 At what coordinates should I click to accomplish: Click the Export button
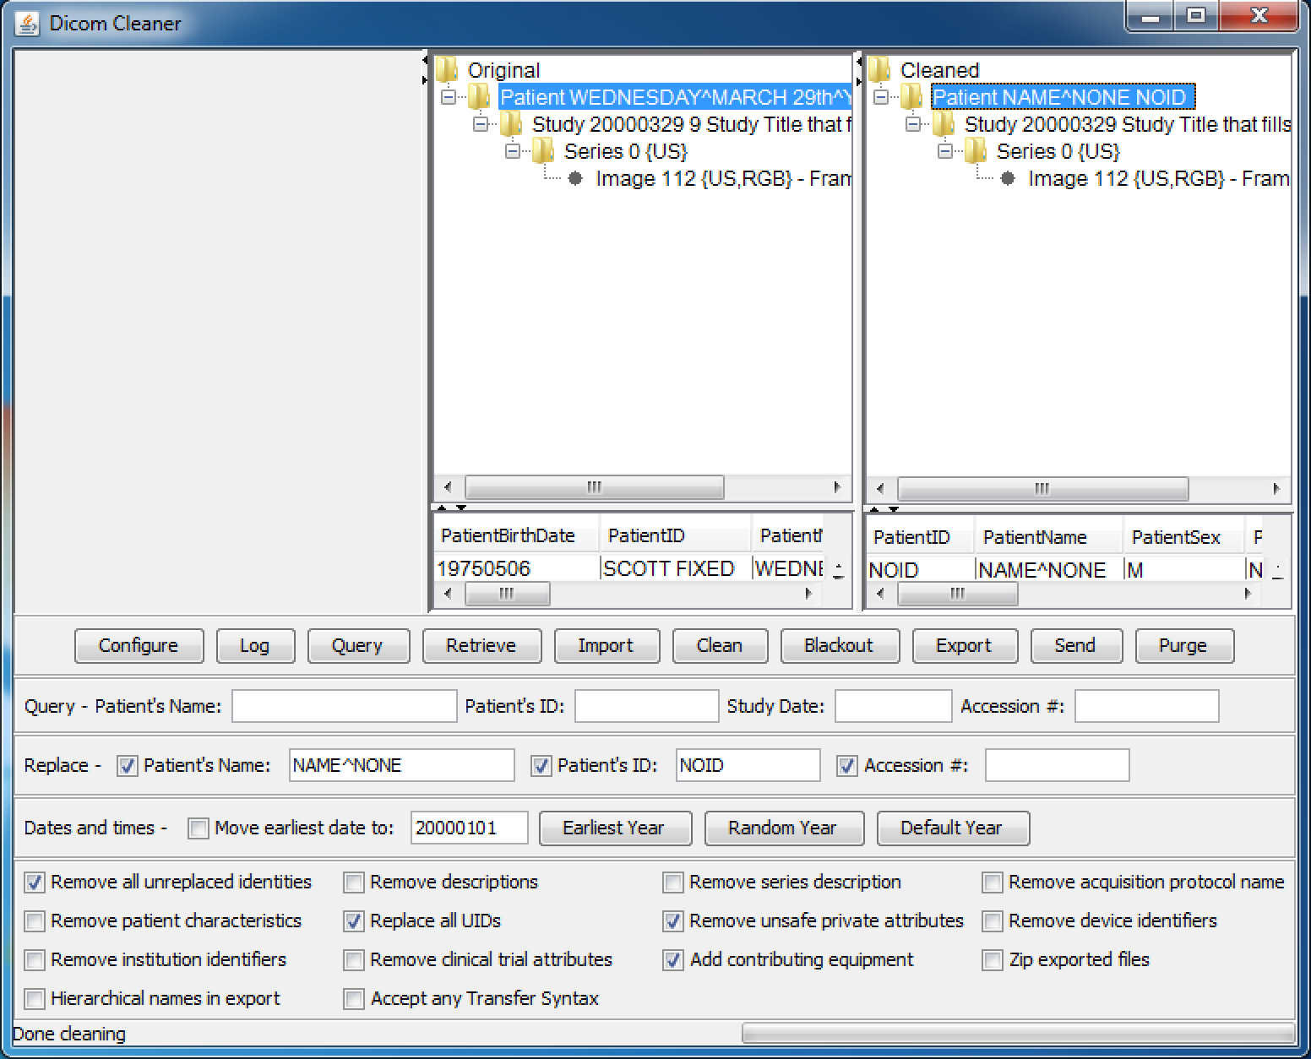click(x=964, y=646)
